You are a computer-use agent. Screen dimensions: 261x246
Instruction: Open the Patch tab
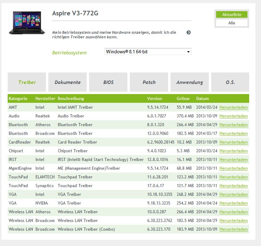point(149,82)
